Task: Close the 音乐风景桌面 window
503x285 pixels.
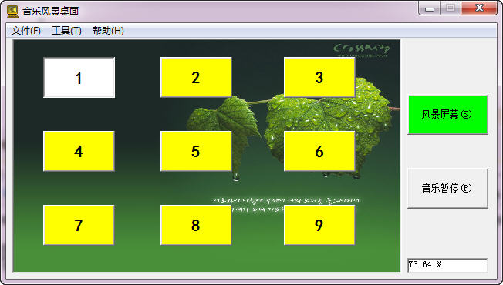Action: 479,8
